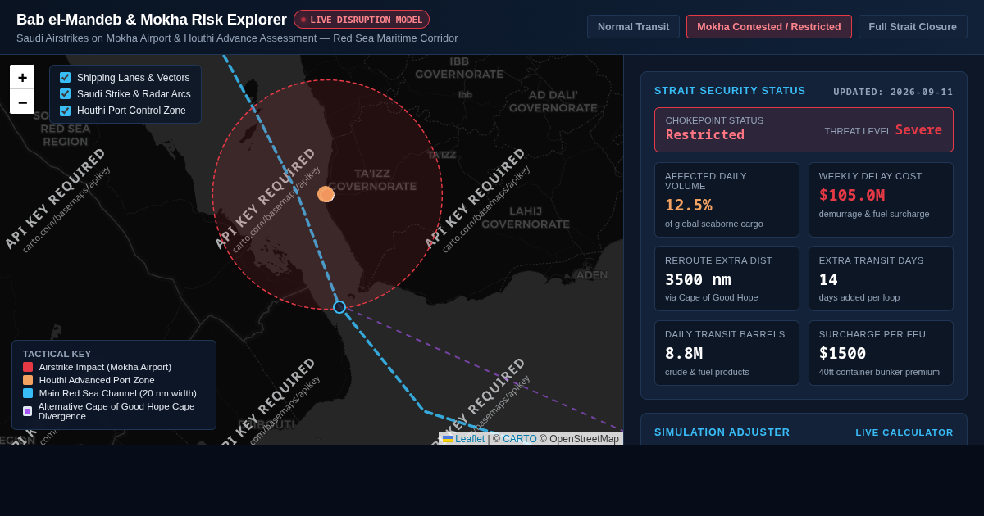The height and width of the screenshot is (516, 984).
Task: Click the Lahij Governorate map label
Action: click(x=526, y=217)
